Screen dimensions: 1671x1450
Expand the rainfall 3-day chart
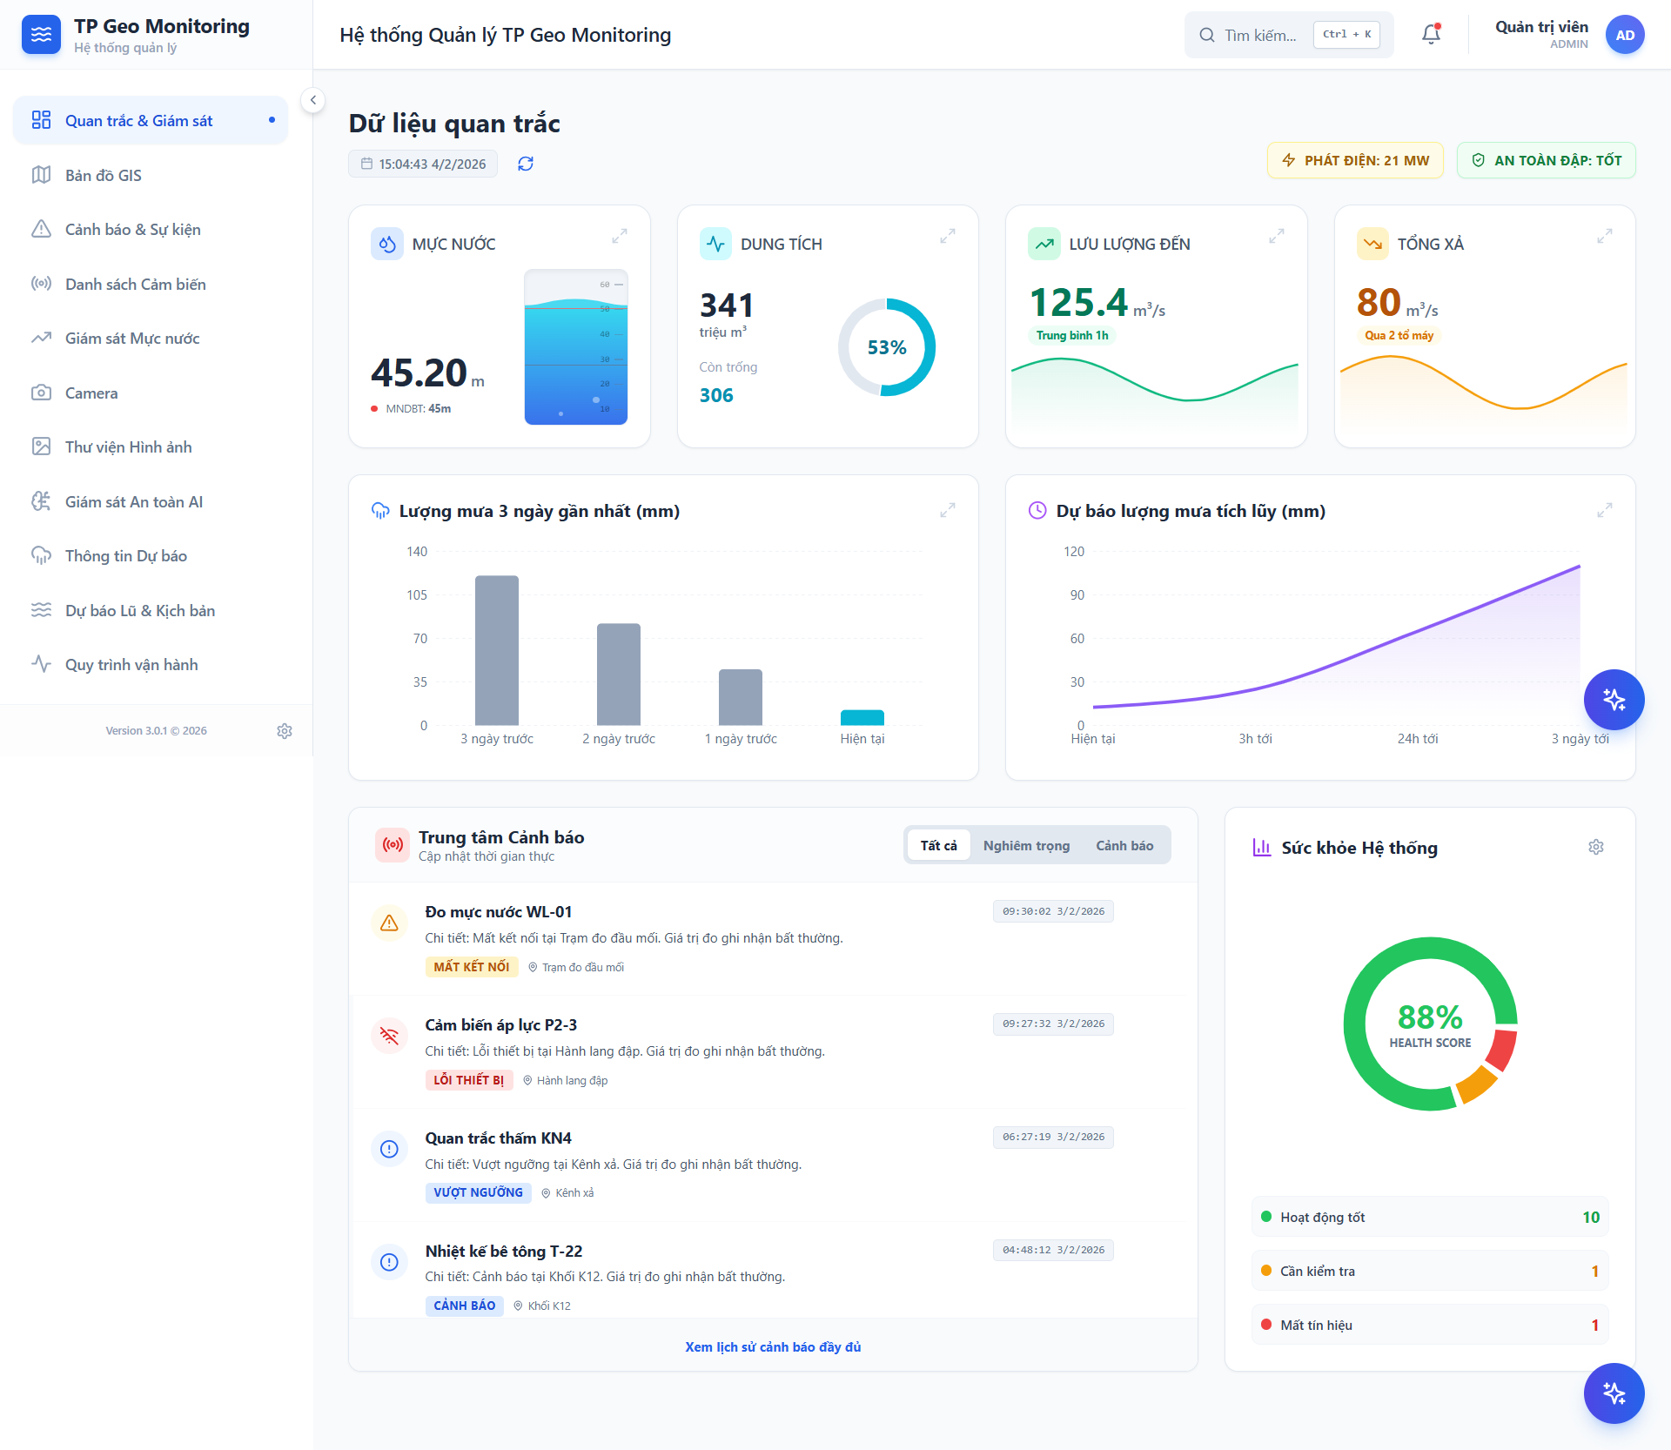coord(947,511)
